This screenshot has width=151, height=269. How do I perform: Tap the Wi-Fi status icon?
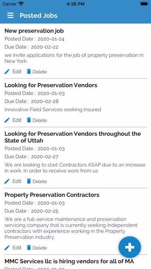(x=21, y=4)
